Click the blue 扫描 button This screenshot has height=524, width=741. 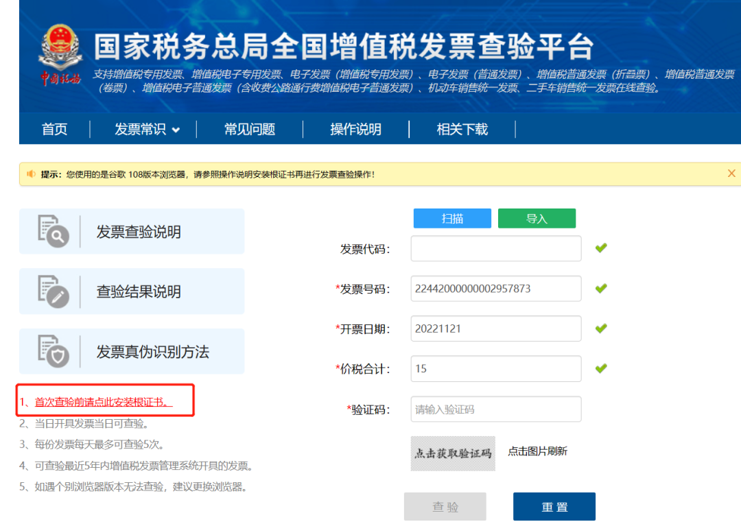(x=452, y=218)
